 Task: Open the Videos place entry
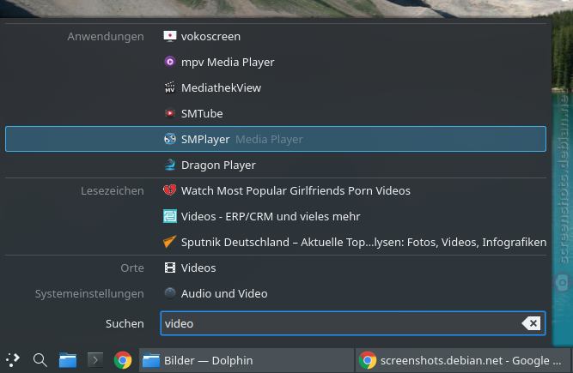point(276,268)
